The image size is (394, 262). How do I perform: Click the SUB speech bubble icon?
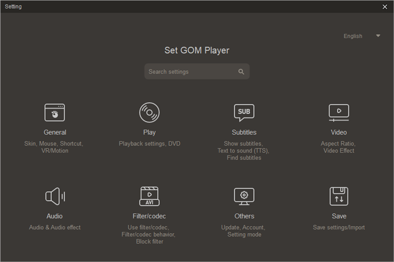pyautogui.click(x=244, y=112)
